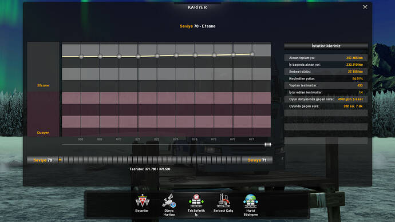The width and height of the screenshot is (395, 222).
Task: Click the graph timeline slider handle
Action: coord(268,145)
